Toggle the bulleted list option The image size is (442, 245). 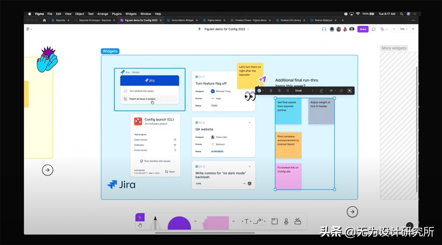pos(287,90)
